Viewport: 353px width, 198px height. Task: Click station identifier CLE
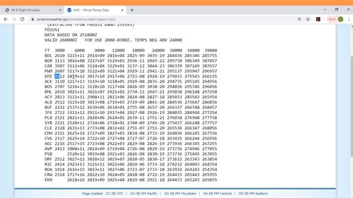[x=48, y=128]
